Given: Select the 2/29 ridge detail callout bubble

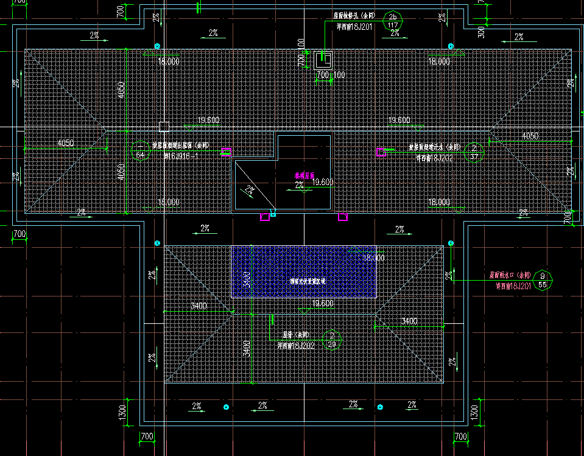Looking at the screenshot, I should [332, 340].
